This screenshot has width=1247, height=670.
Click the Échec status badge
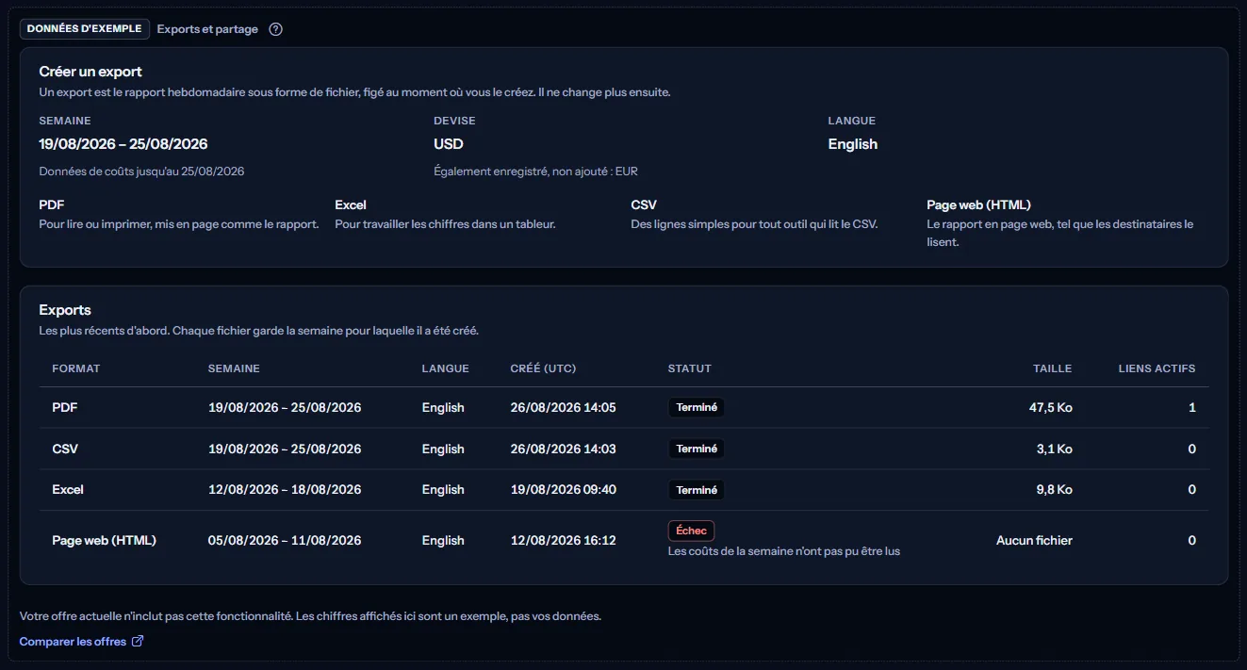coord(691,531)
